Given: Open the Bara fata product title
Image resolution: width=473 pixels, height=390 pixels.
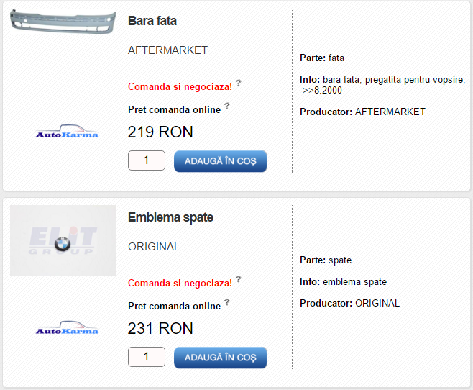Looking at the screenshot, I should click(152, 21).
